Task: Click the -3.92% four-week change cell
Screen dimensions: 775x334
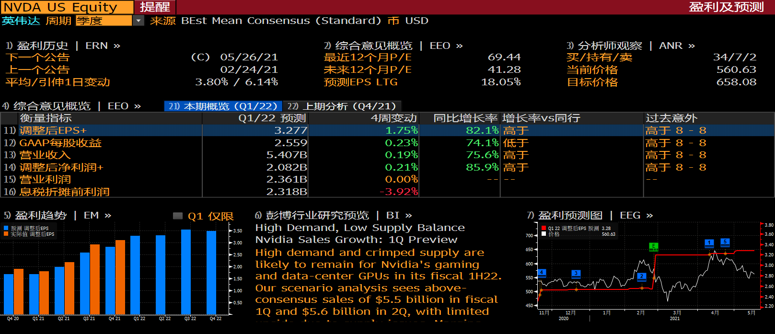Action: (399, 192)
